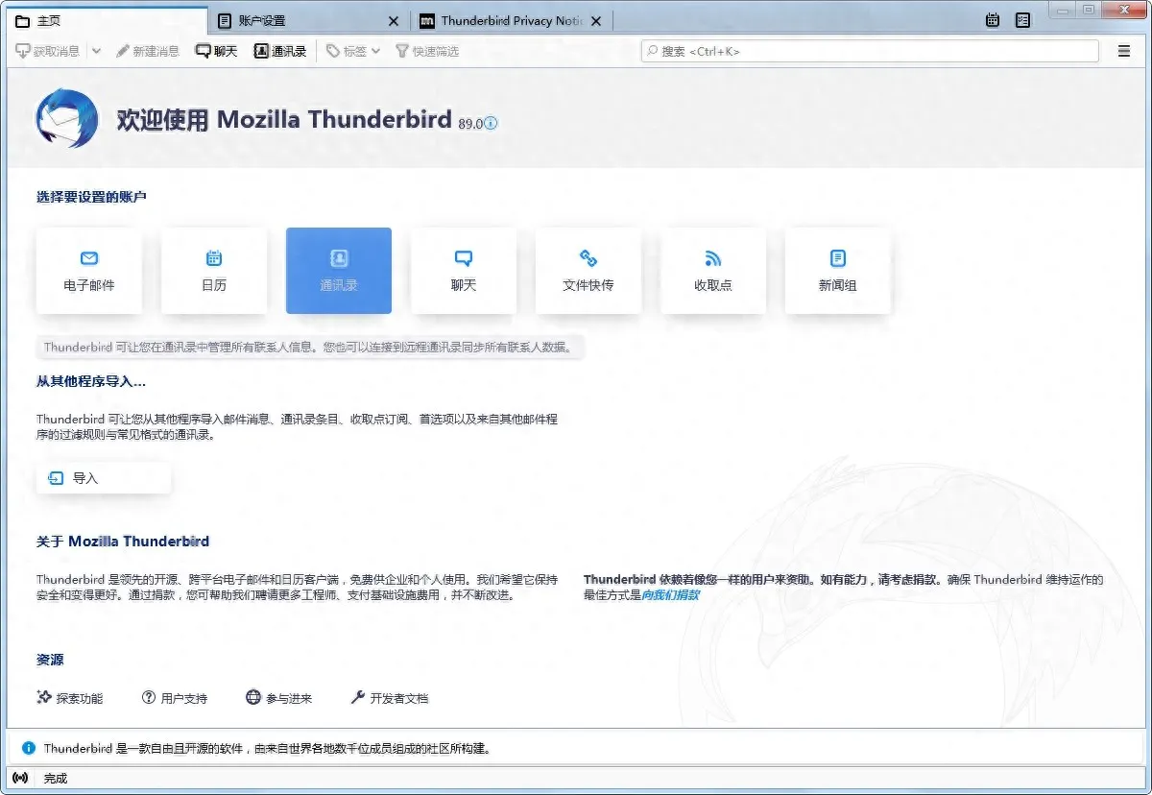The image size is (1152, 795).
Task: Minimize the Thunderbird window
Action: point(1061,10)
